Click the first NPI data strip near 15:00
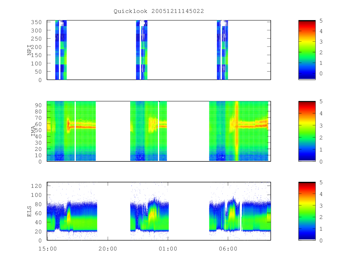This screenshot has width=361, height=270. [x=61, y=50]
